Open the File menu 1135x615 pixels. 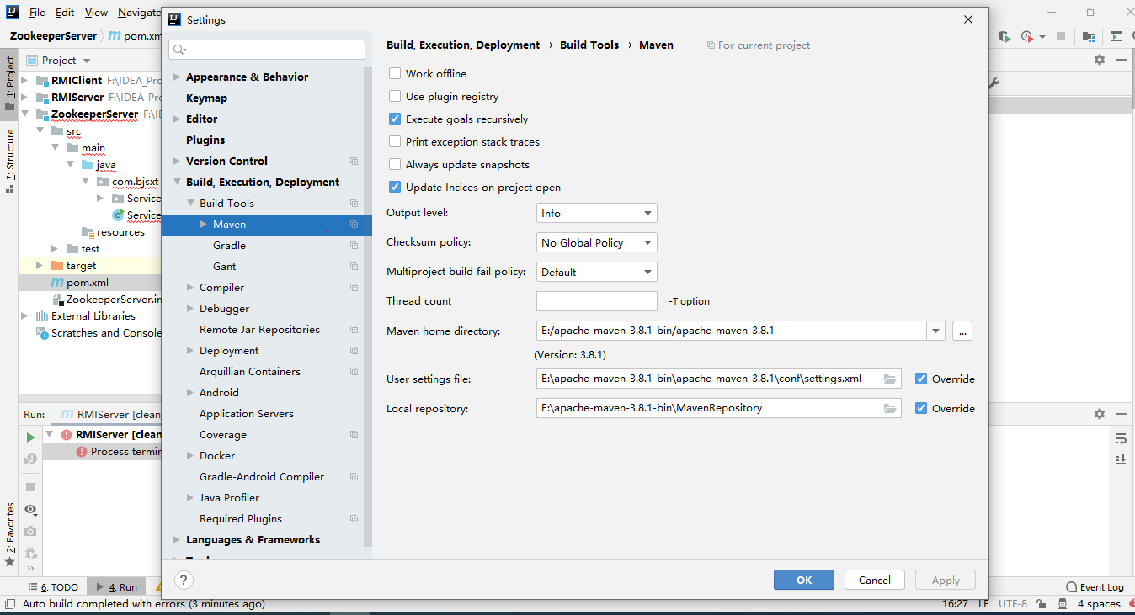[37, 13]
